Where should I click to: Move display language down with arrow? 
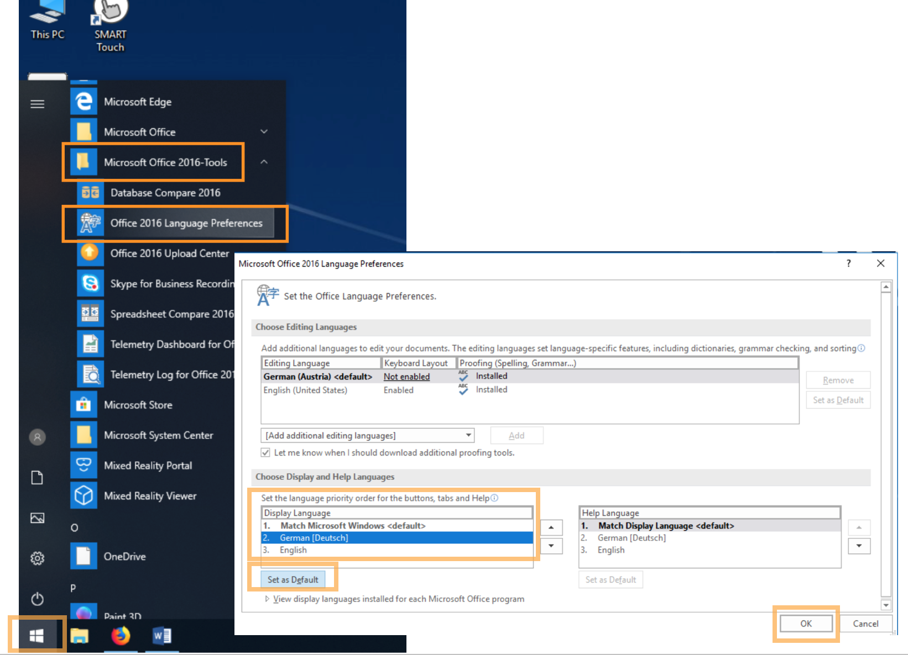pyautogui.click(x=551, y=546)
